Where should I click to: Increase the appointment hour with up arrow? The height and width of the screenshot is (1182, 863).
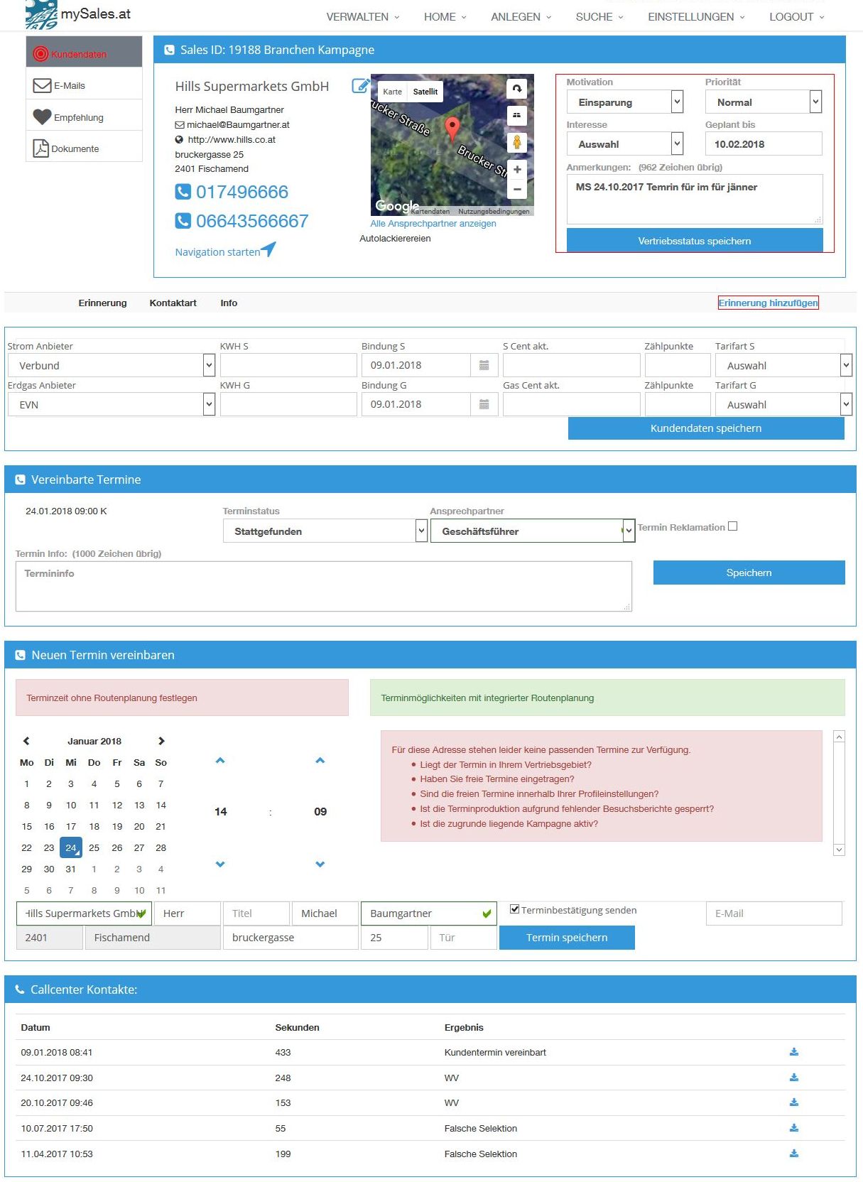pos(220,761)
